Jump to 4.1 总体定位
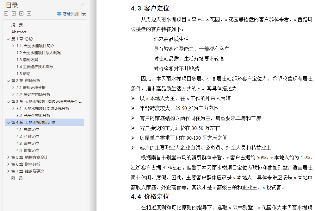The image size is (315, 211). [28, 130]
